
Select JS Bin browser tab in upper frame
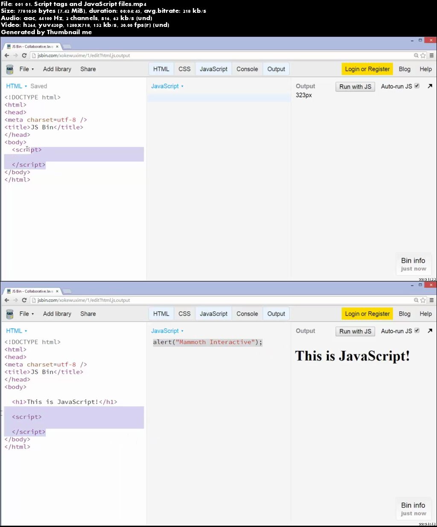(x=32, y=47)
